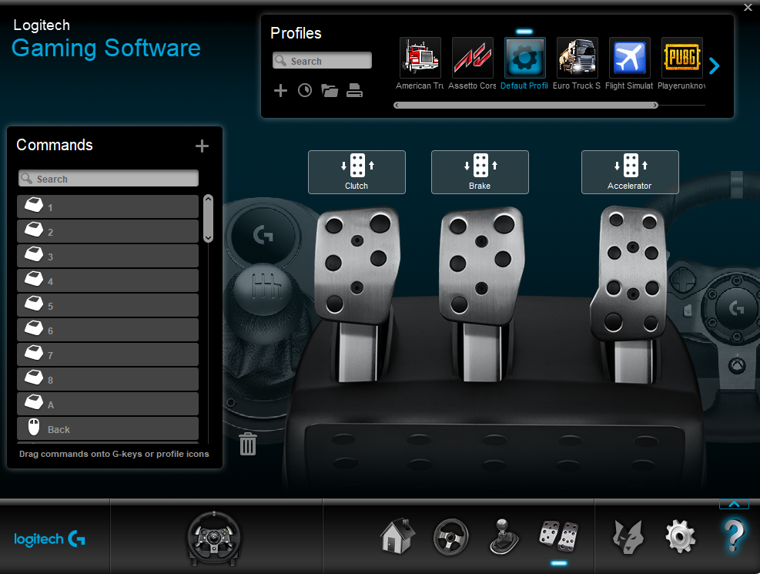
Task: Click the Logitech G logo
Action: (49, 539)
